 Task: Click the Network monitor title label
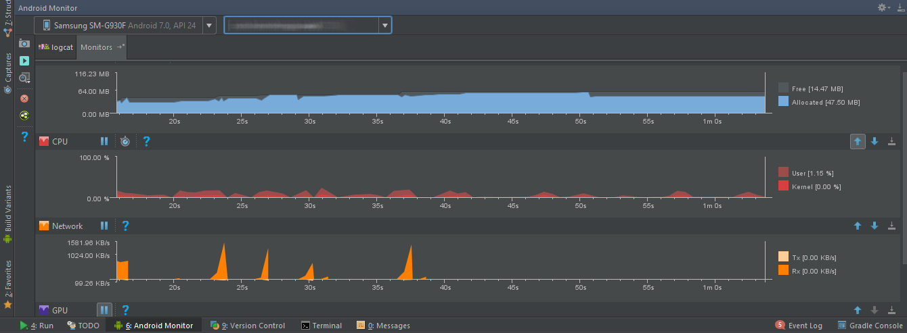point(67,226)
